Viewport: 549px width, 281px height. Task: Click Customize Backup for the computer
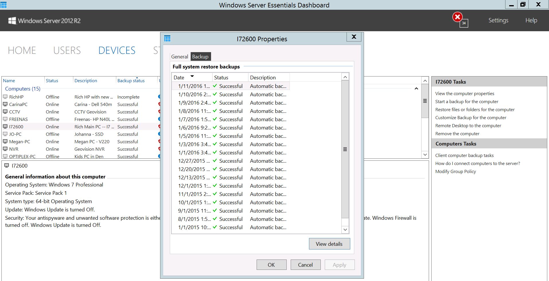pos(471,117)
